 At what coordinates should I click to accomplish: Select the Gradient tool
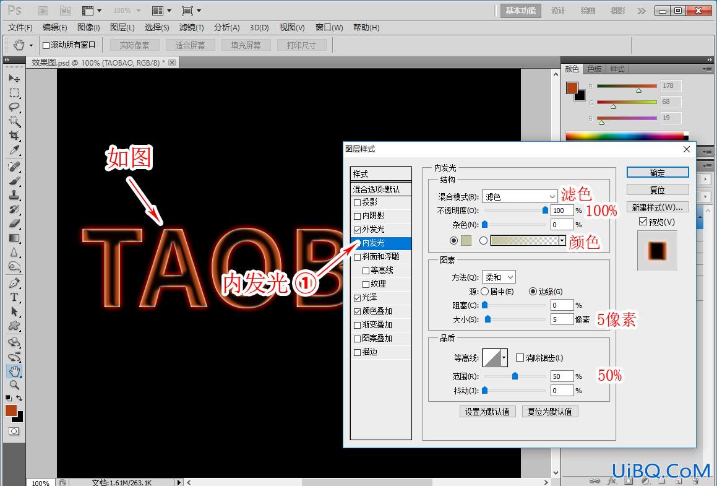(14, 238)
